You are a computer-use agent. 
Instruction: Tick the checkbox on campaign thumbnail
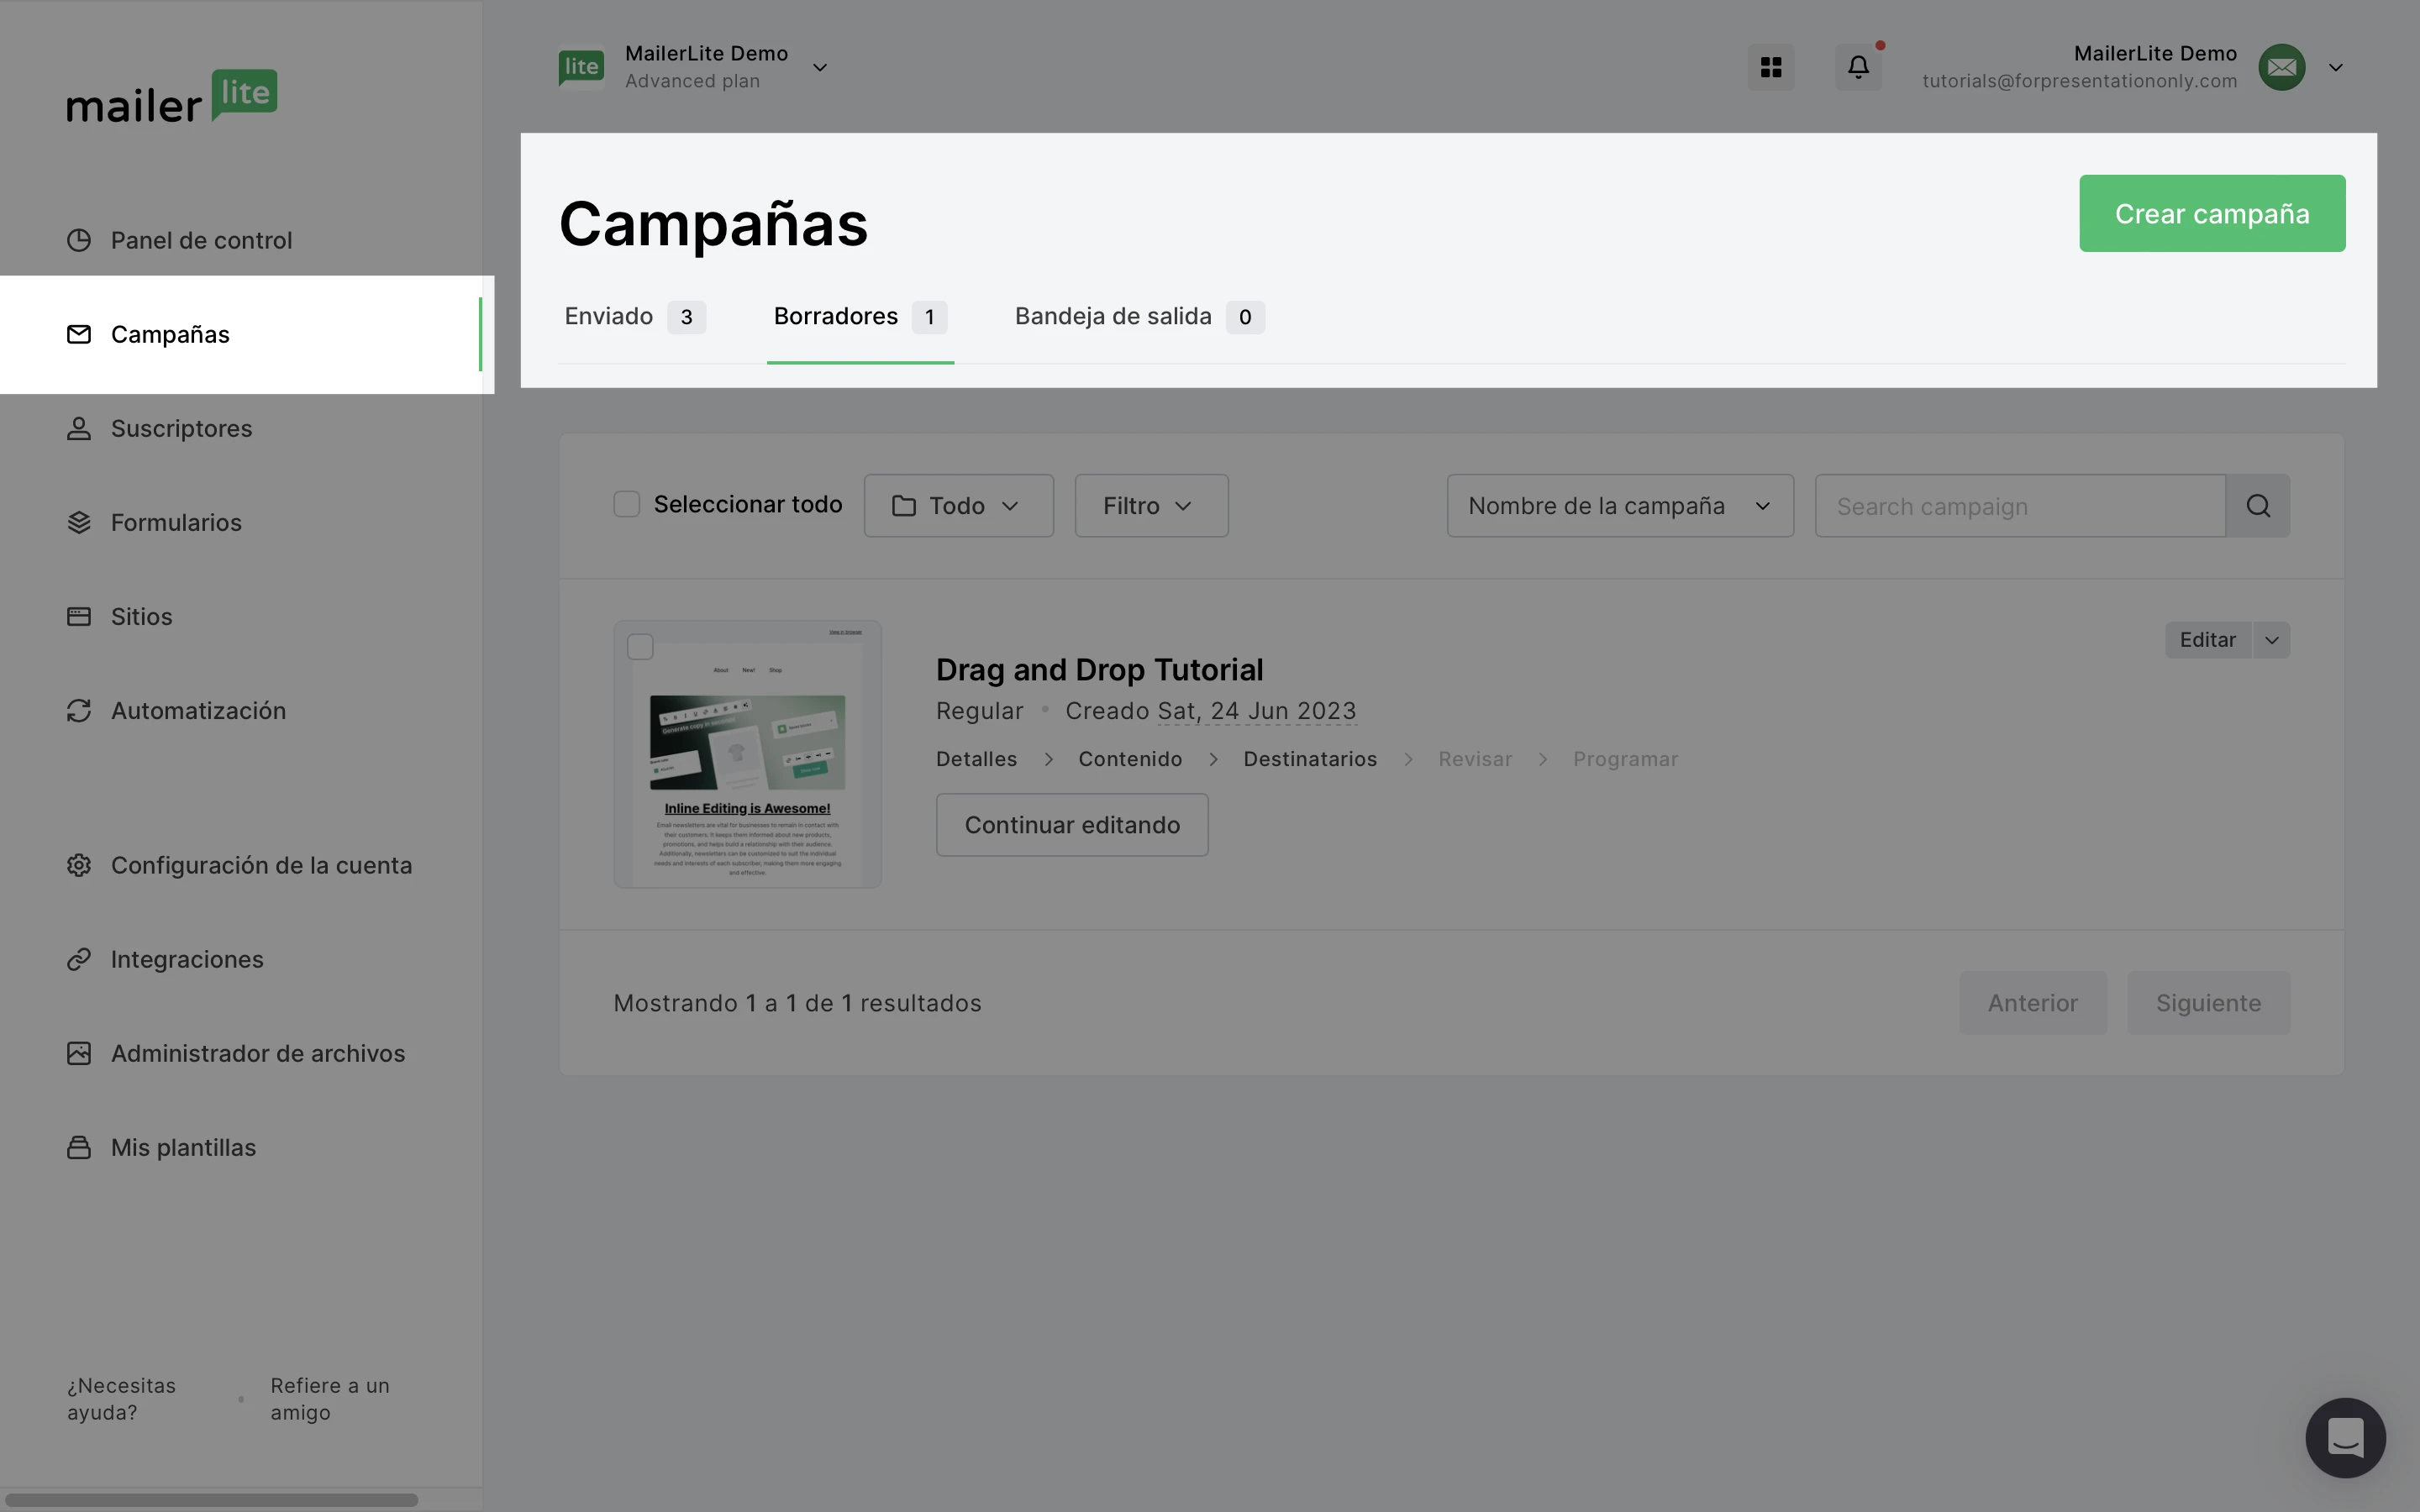[x=640, y=647]
